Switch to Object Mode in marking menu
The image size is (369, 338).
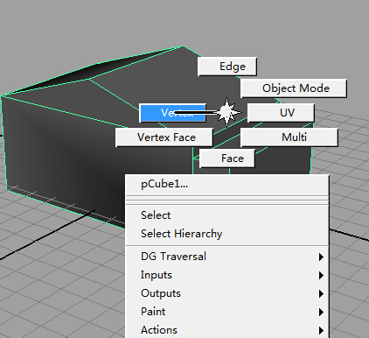(294, 88)
